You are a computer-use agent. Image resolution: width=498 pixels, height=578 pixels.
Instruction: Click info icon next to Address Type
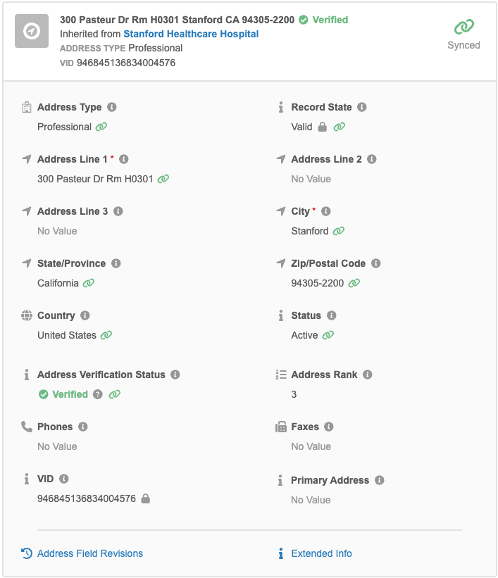point(112,107)
